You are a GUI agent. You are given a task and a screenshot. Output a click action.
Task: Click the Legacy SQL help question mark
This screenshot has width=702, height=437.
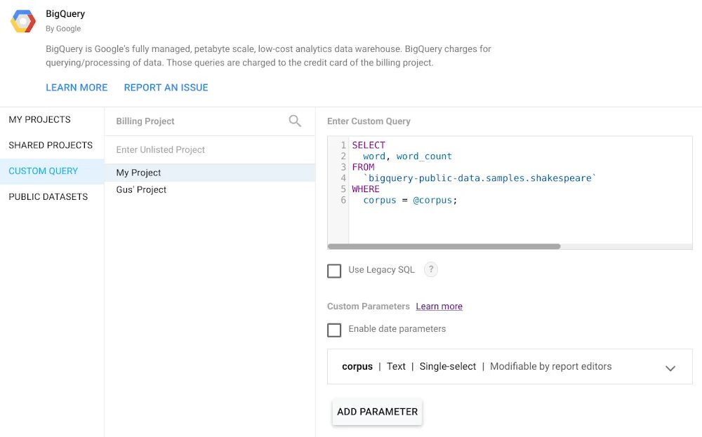[431, 269]
